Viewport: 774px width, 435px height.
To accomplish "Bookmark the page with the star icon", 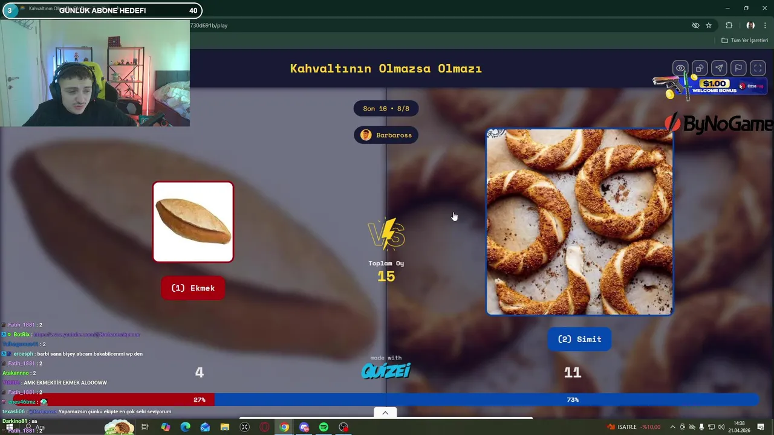I will (x=709, y=25).
